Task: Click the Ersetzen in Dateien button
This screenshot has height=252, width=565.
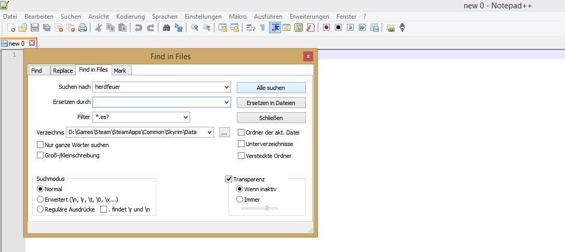Action: tap(271, 103)
